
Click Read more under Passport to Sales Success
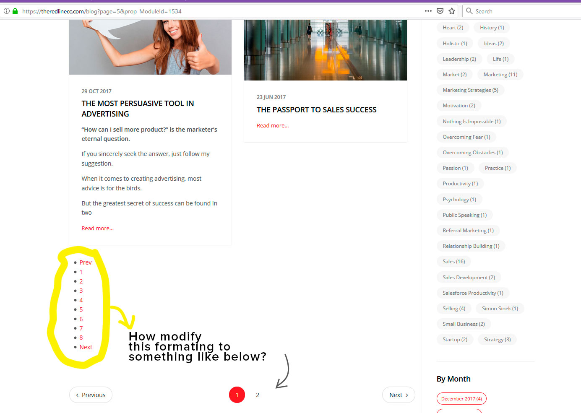click(x=273, y=125)
